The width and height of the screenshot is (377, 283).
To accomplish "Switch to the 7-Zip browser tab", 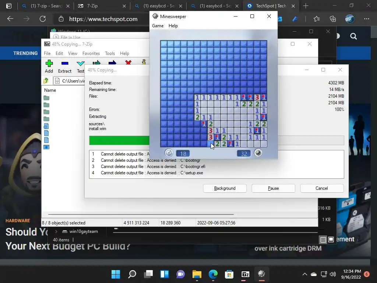I will click(102, 6).
